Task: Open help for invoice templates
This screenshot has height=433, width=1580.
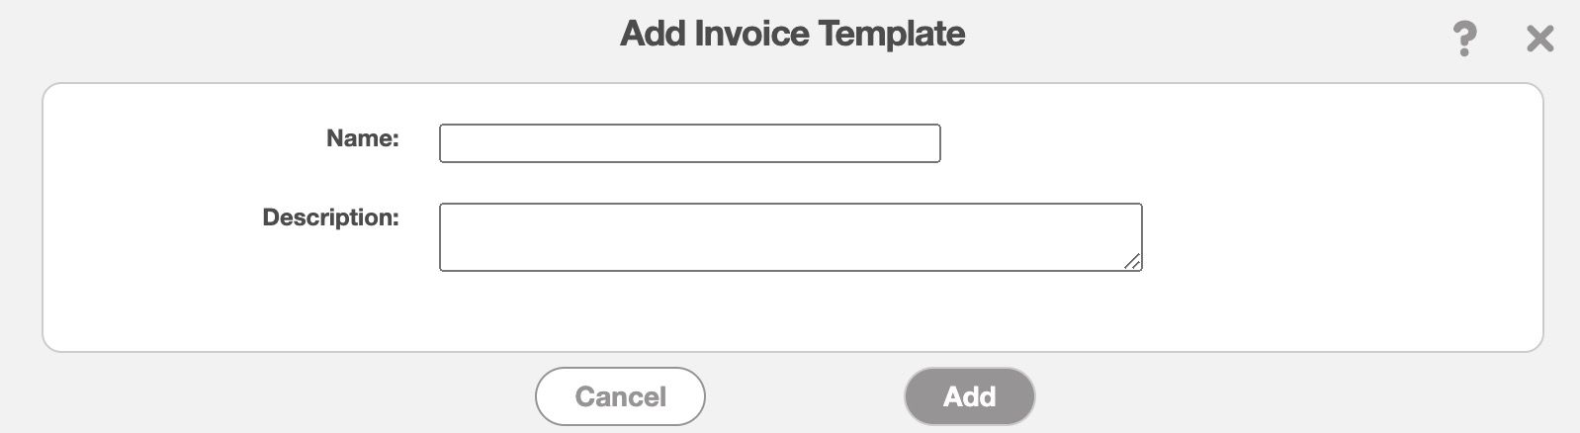Action: (1464, 39)
